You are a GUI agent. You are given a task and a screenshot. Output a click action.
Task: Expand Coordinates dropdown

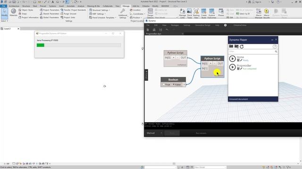click(x=137, y=14)
